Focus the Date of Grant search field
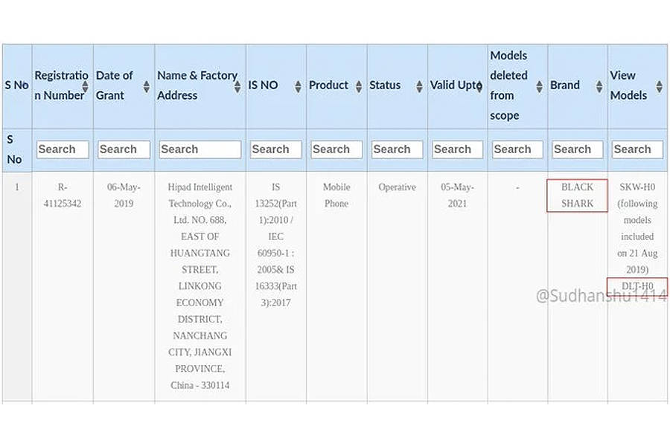 [124, 149]
